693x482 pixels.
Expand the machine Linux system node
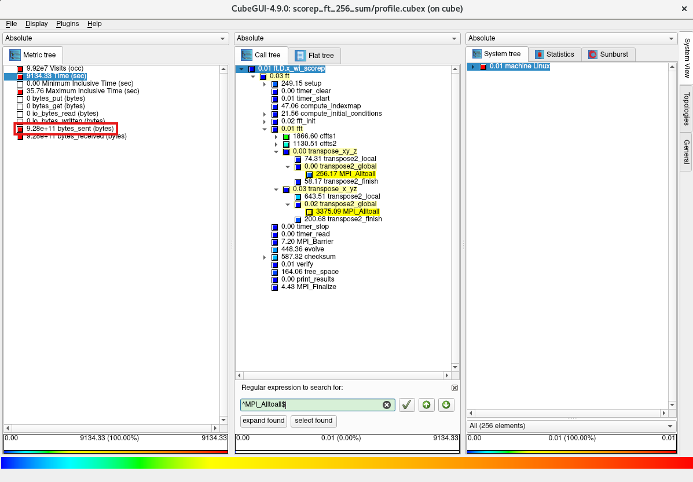(472, 67)
